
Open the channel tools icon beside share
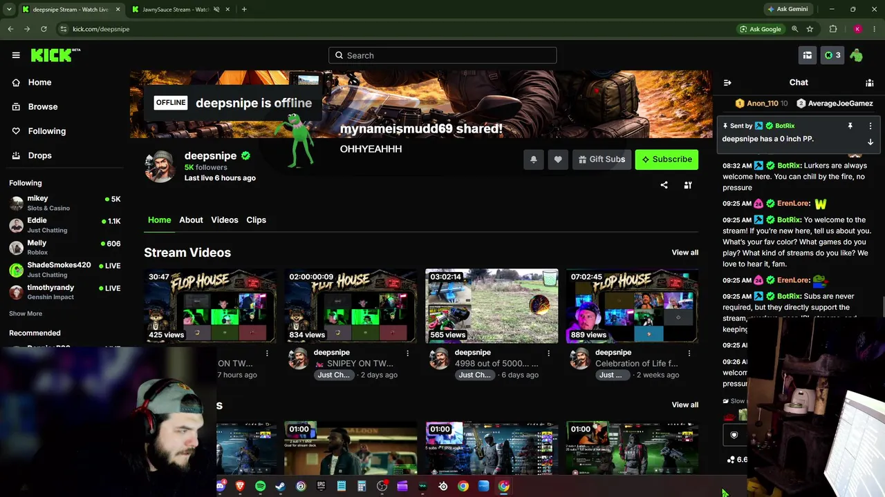pyautogui.click(x=688, y=185)
